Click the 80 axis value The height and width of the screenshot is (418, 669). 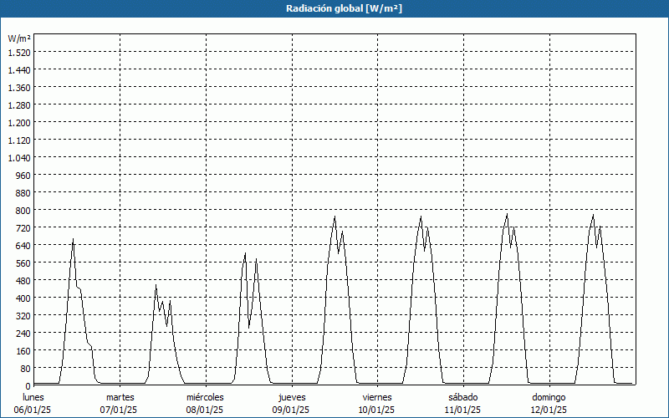coord(26,369)
